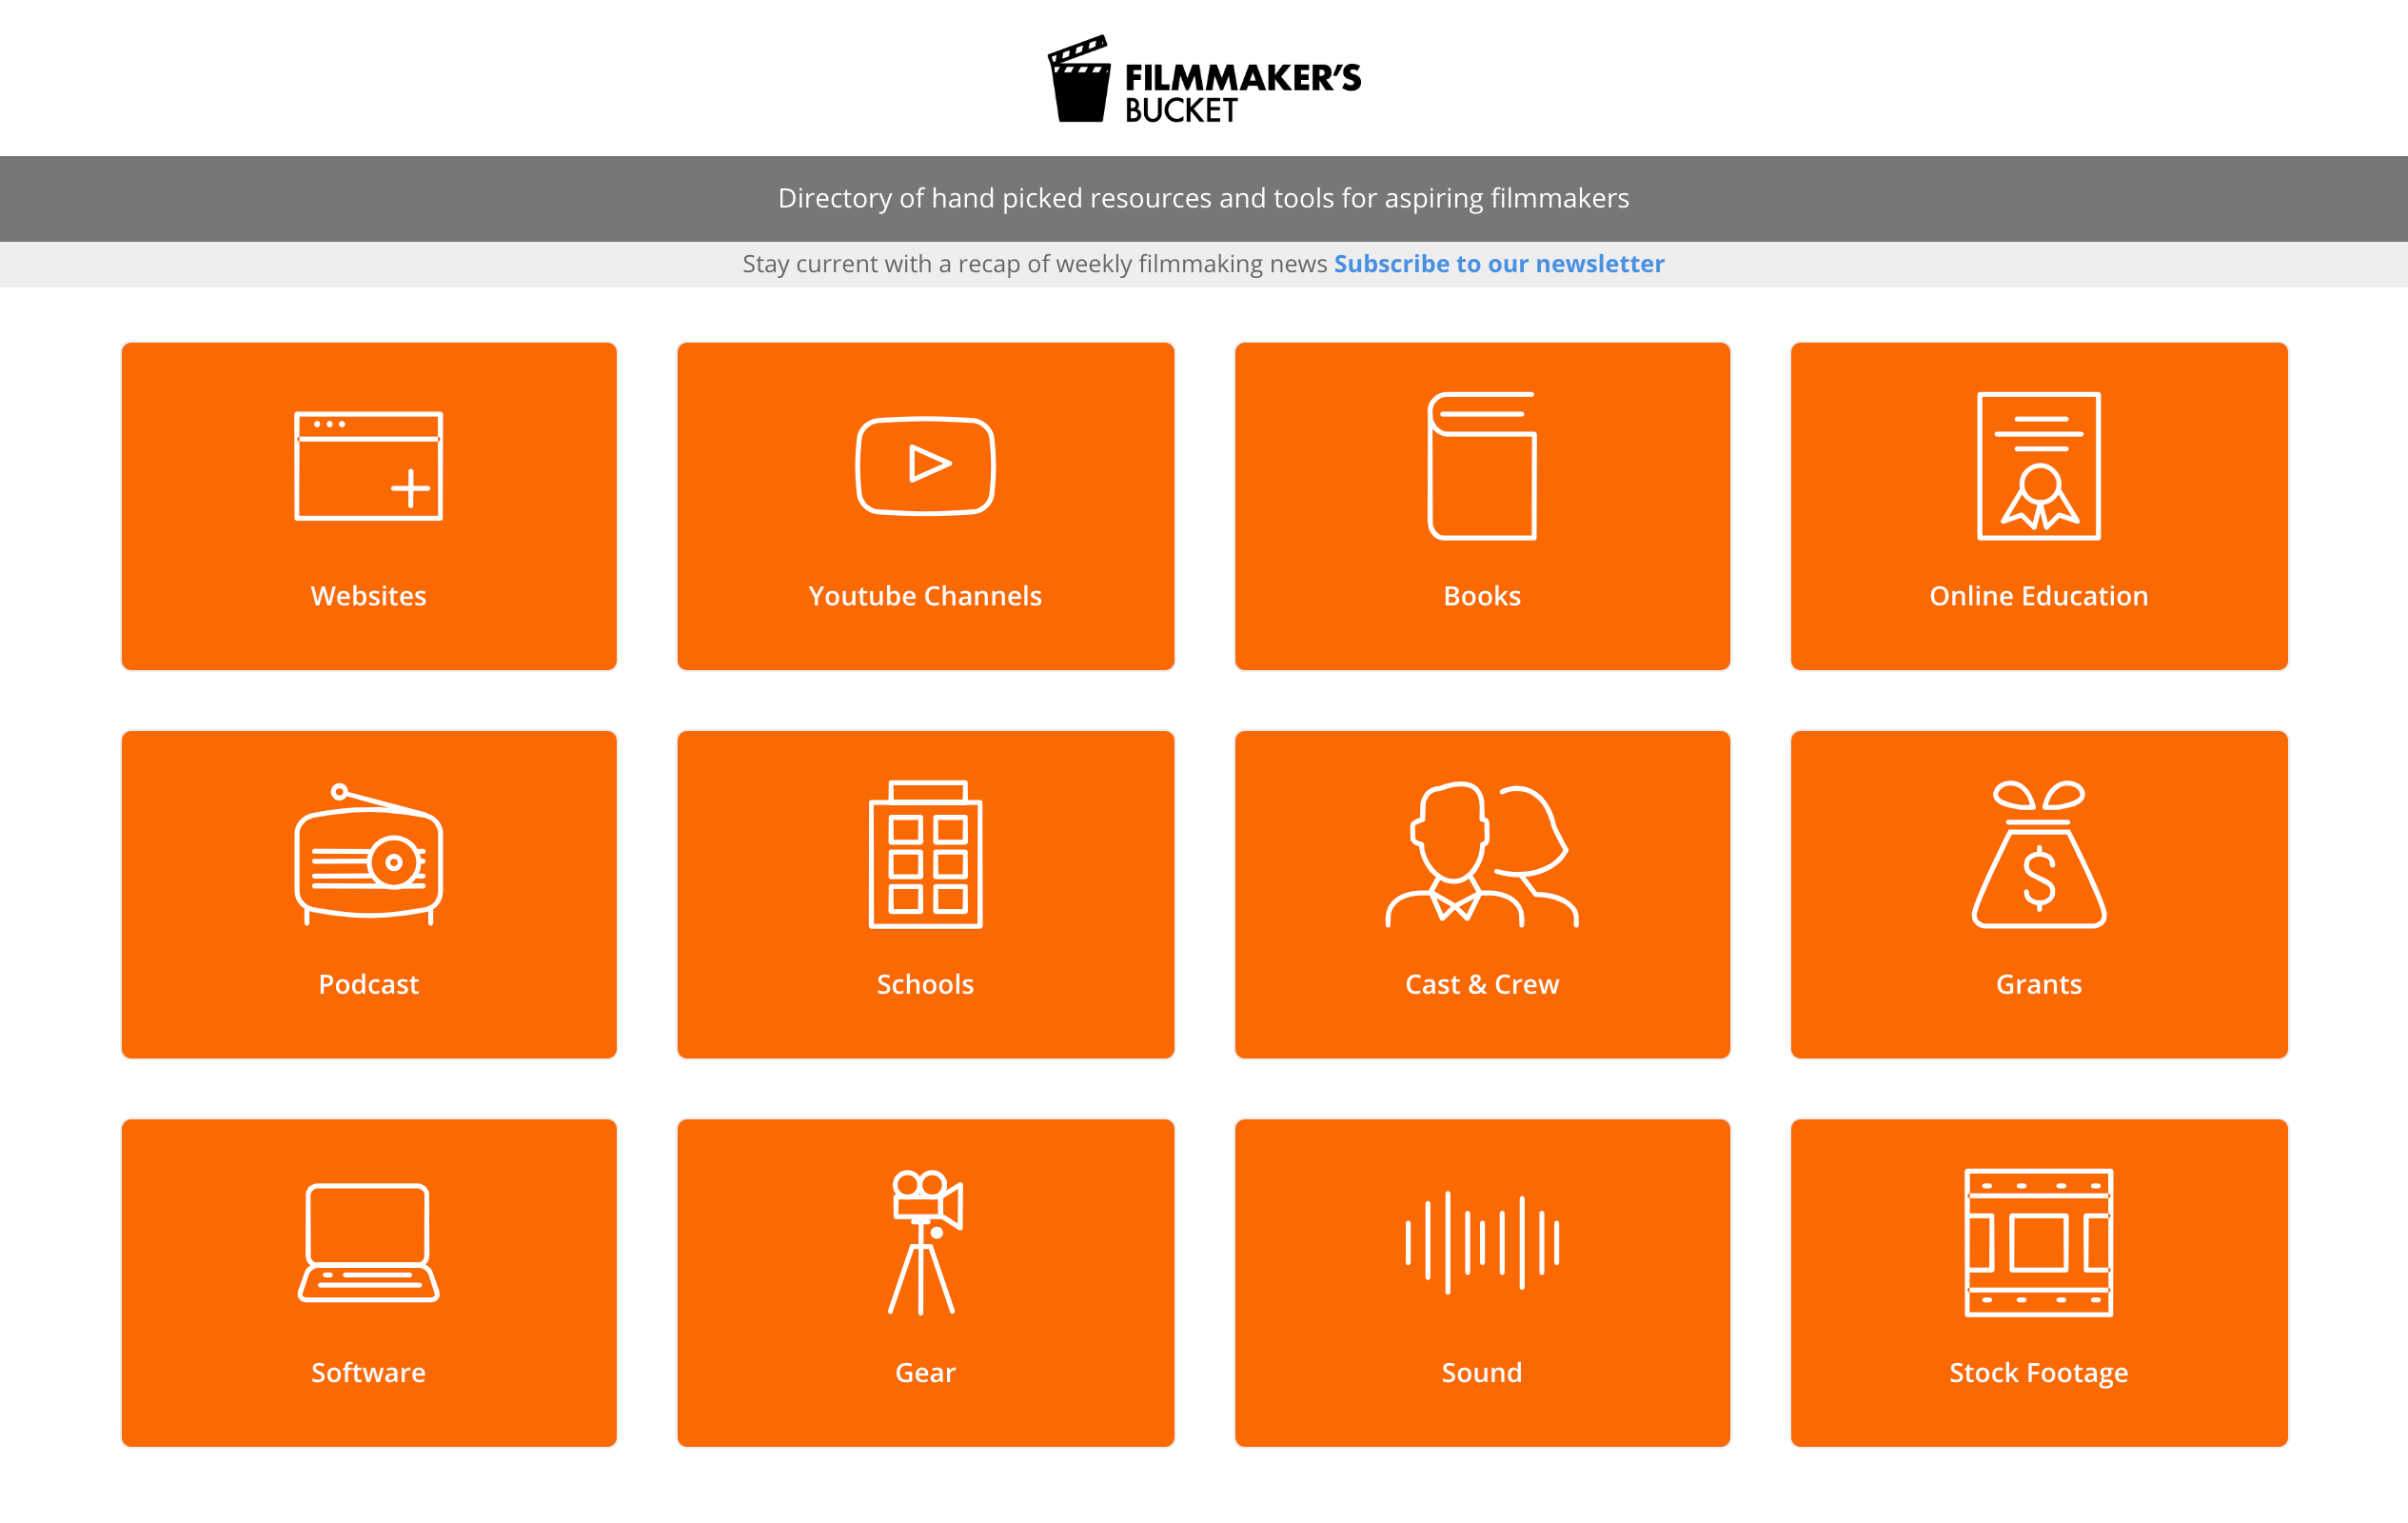Click the Subscribe to our newsletter link
Screen dimensions: 2408x1523
click(1498, 264)
